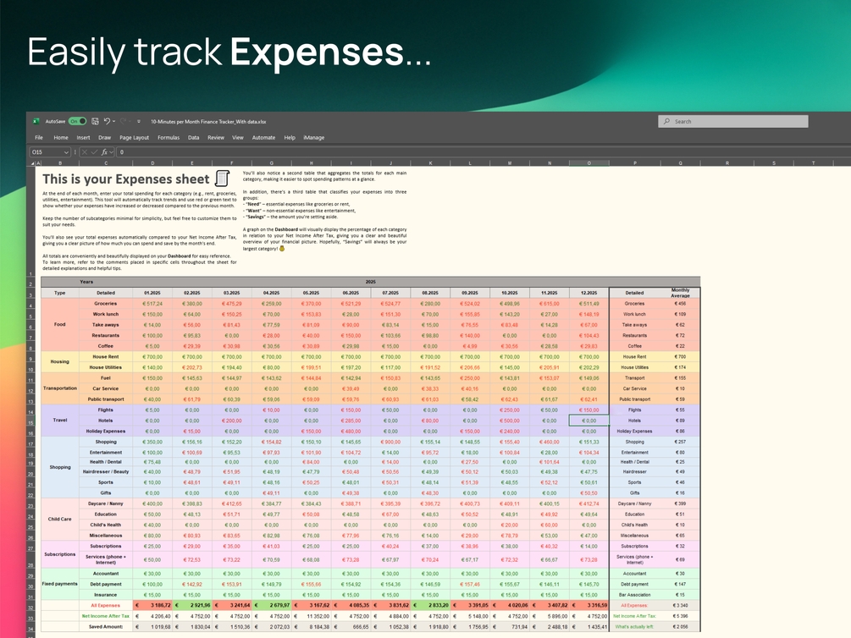Open the Help tab
The width and height of the screenshot is (851, 638).
(x=290, y=137)
